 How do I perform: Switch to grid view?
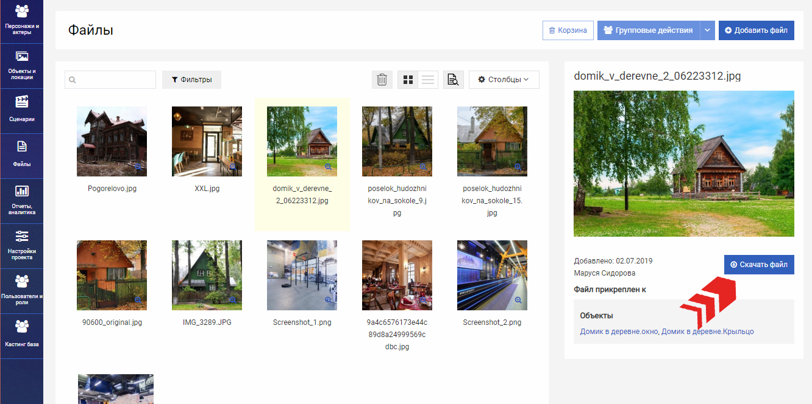(x=408, y=80)
